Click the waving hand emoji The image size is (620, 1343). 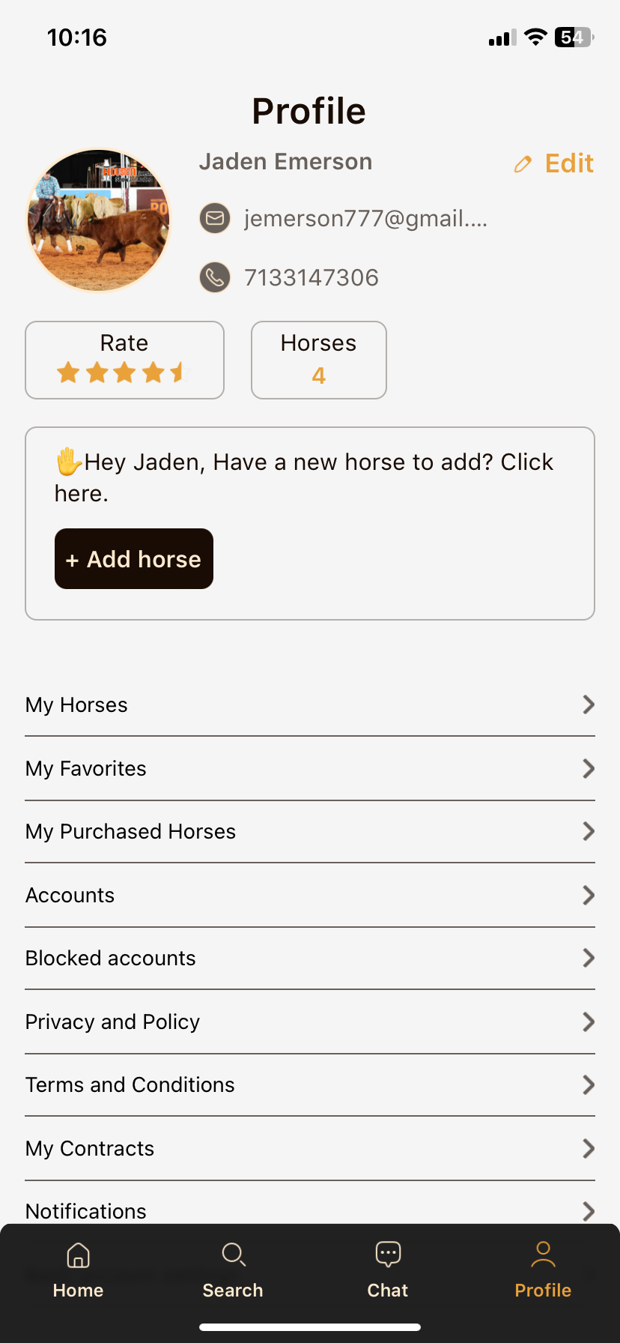click(67, 462)
